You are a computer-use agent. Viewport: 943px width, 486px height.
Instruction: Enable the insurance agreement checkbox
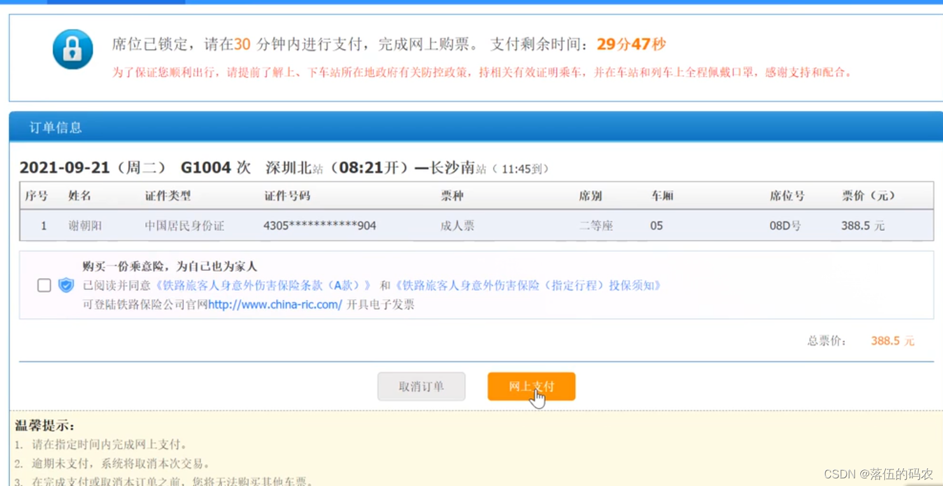click(43, 285)
